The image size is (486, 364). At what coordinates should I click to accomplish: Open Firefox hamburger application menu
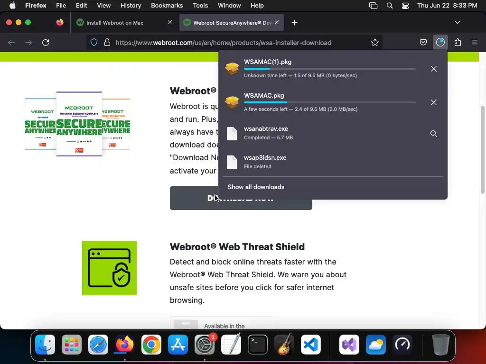pos(474,42)
